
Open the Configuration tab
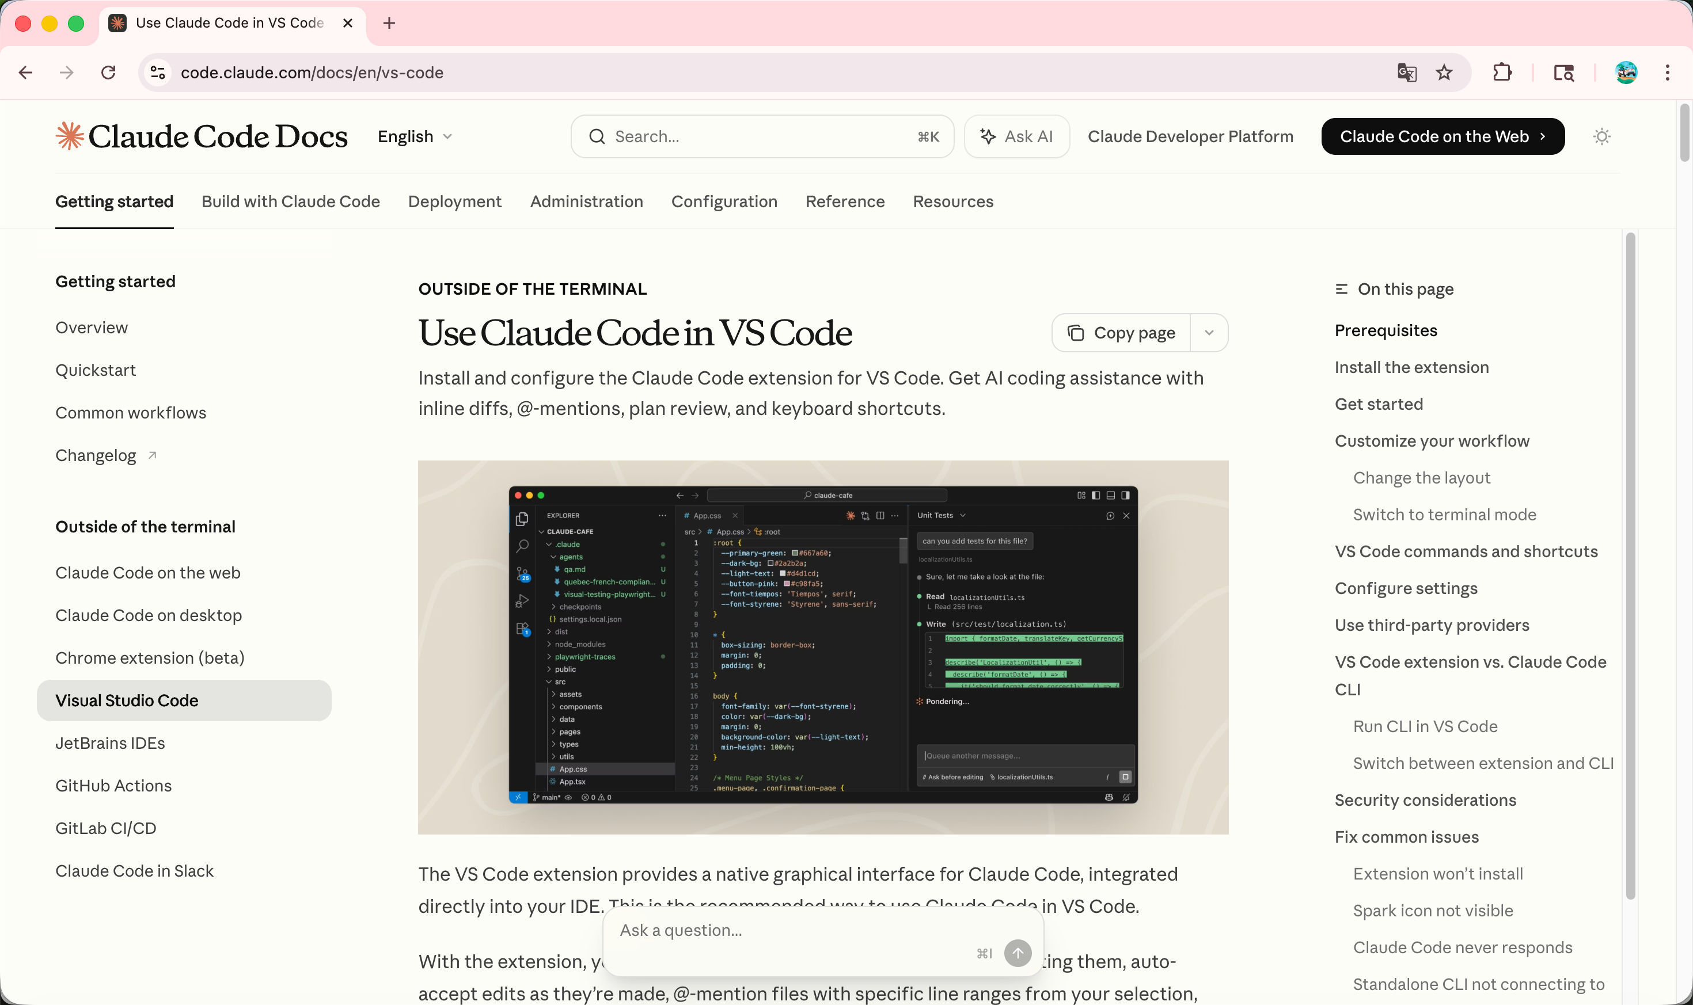(724, 202)
